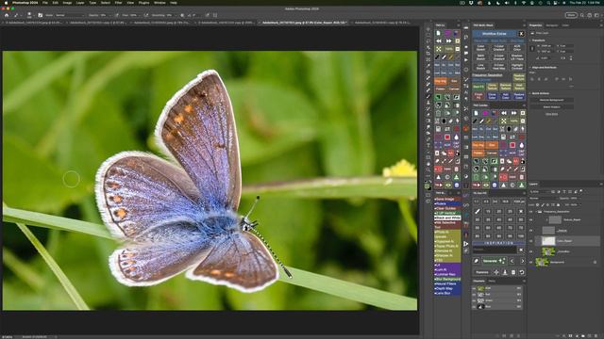Viewport: 604px width, 339px height.
Task: Run the "Blur Background" action
Action: point(447,279)
